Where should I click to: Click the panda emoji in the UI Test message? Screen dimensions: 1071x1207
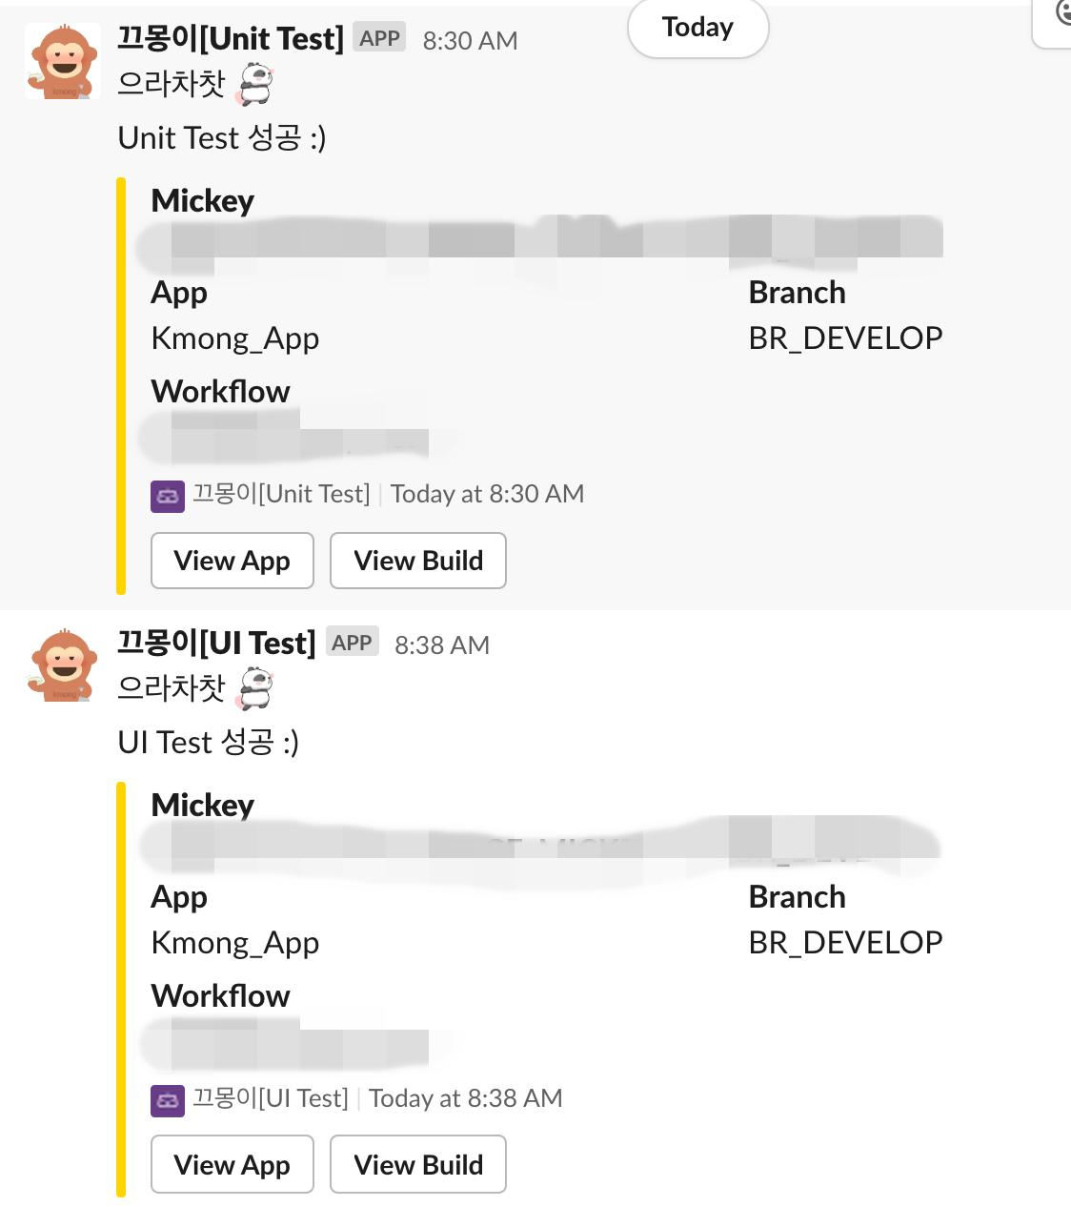coord(255,688)
